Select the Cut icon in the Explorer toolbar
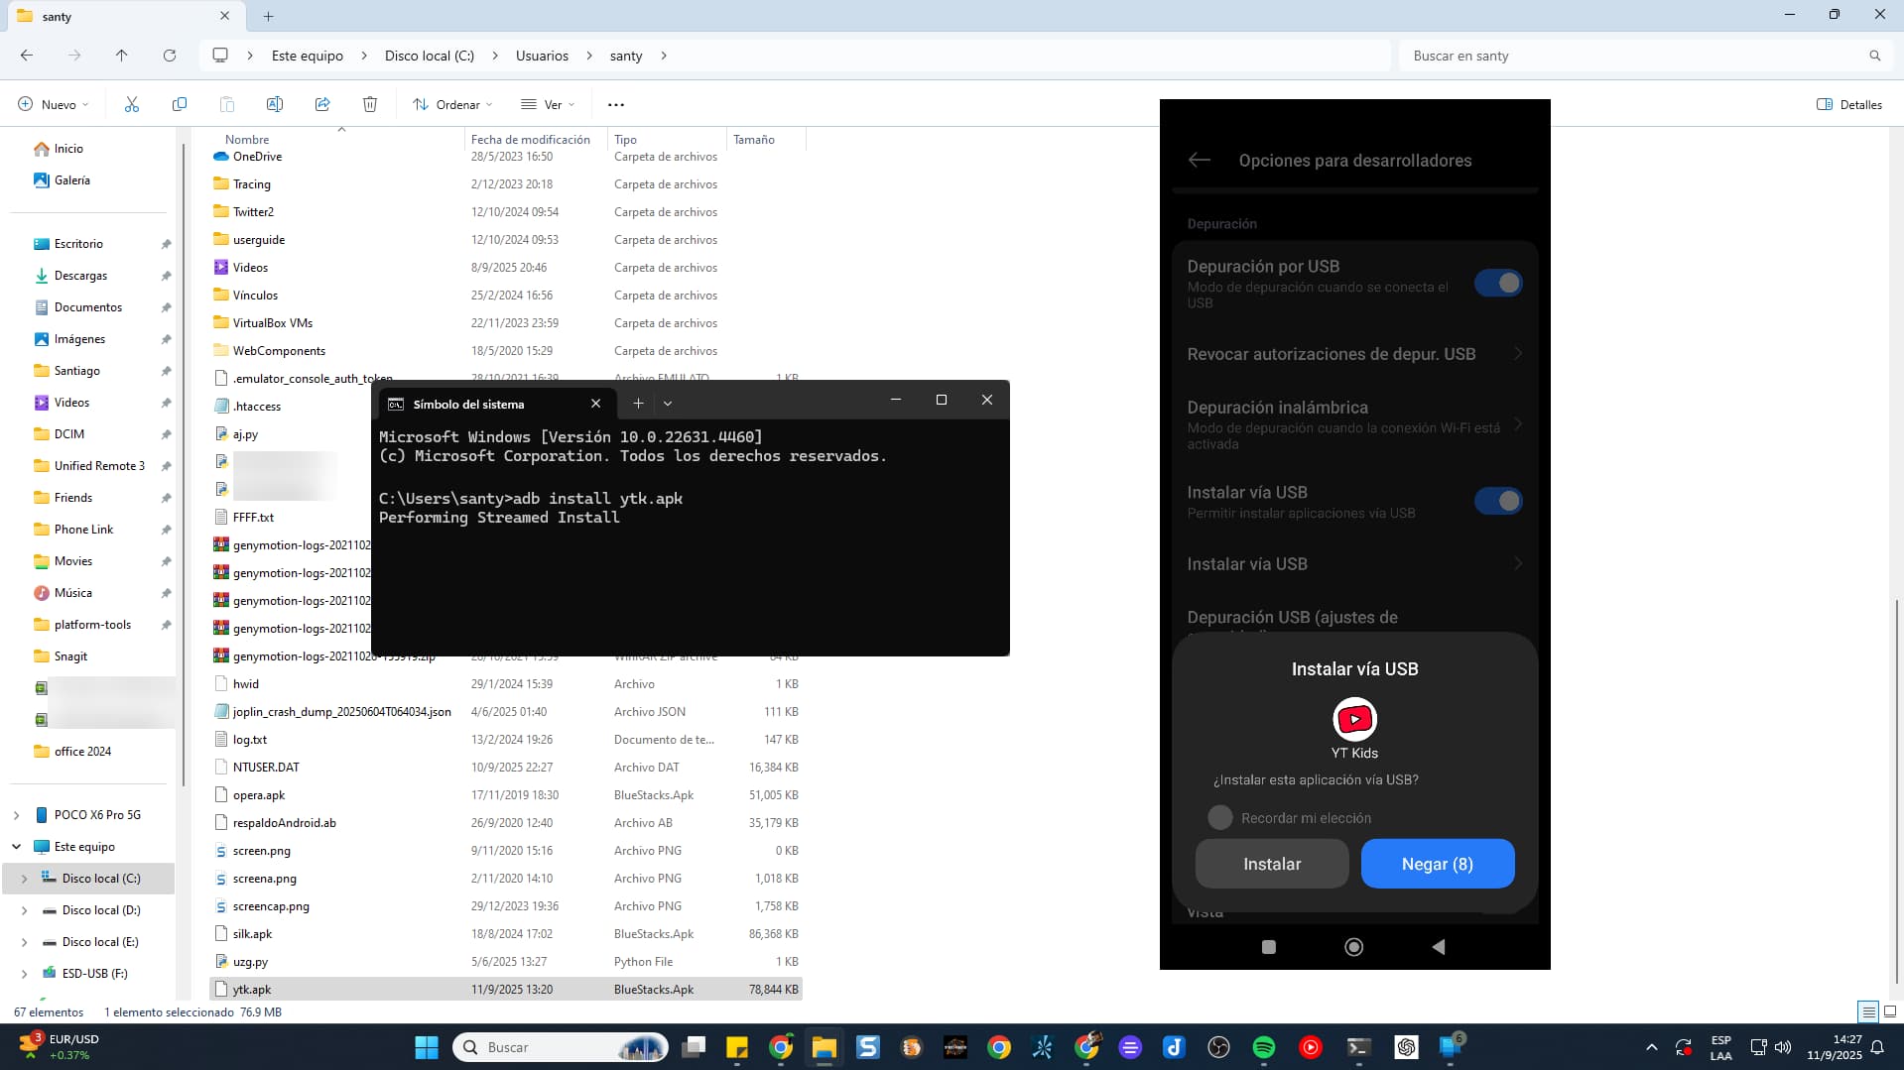1904x1070 pixels. click(130, 104)
